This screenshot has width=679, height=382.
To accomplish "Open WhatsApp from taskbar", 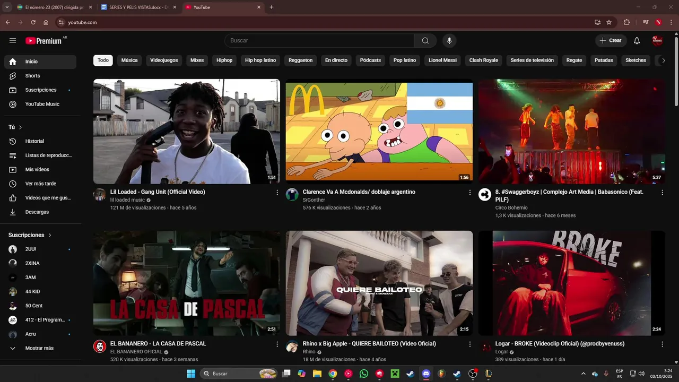I will click(363, 374).
